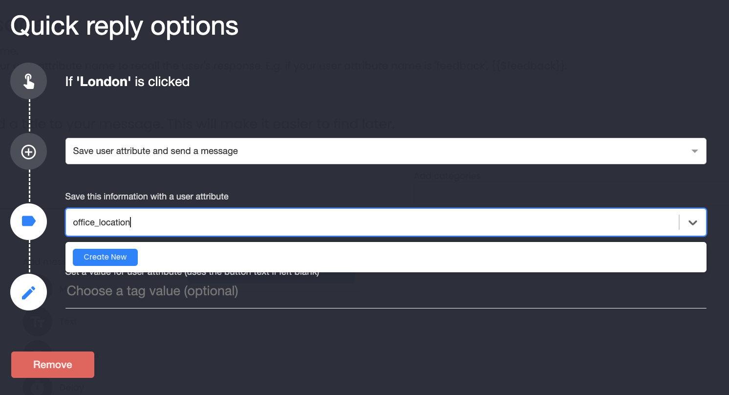This screenshot has width=729, height=395.
Task: Click the gray triangle arrow of action dropdown
Action: click(x=695, y=152)
